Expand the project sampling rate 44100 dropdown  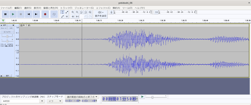click(x=42, y=101)
